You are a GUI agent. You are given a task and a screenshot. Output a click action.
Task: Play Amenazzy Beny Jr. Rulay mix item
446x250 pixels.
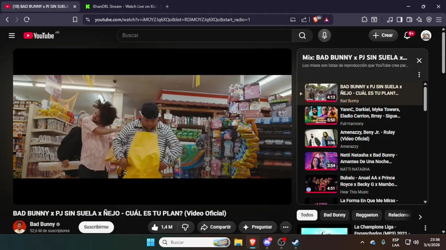(361, 139)
